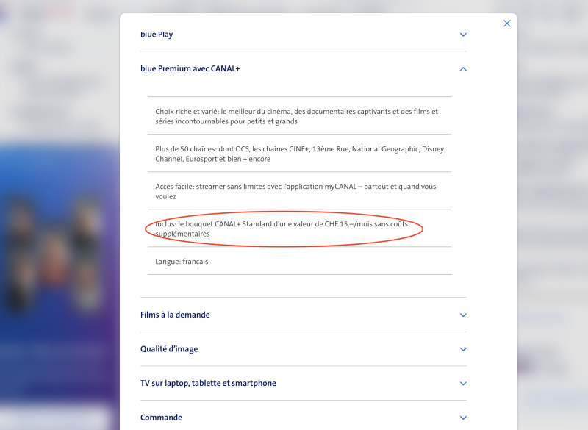Open TV sur laptop section via its chevron
This screenshot has width=588, height=430.
(x=463, y=384)
